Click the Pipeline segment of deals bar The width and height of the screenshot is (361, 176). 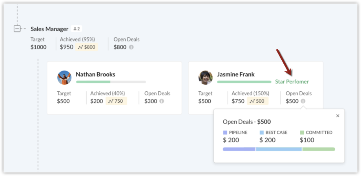[239, 149]
